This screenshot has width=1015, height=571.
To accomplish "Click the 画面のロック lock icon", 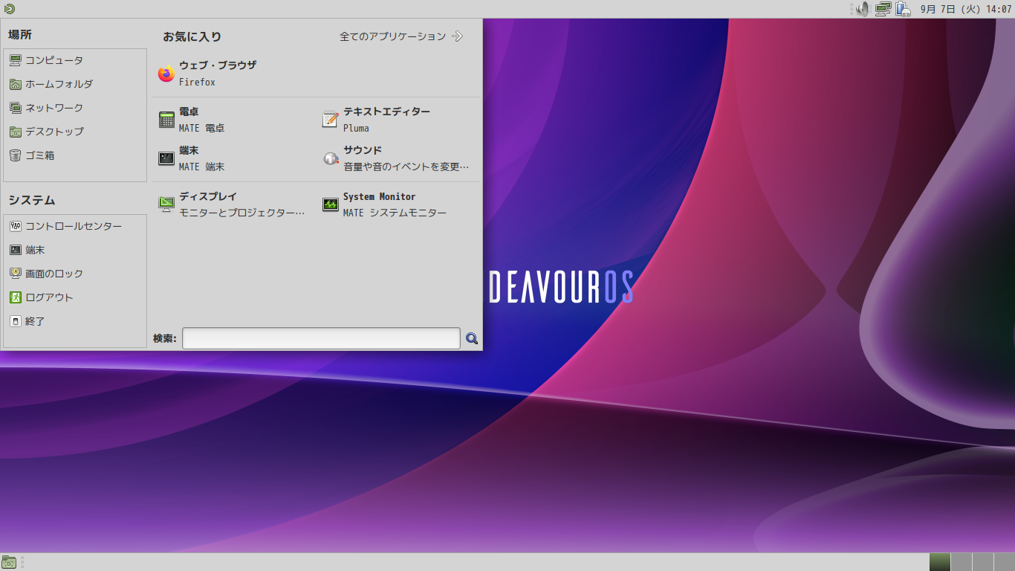I will tap(16, 274).
